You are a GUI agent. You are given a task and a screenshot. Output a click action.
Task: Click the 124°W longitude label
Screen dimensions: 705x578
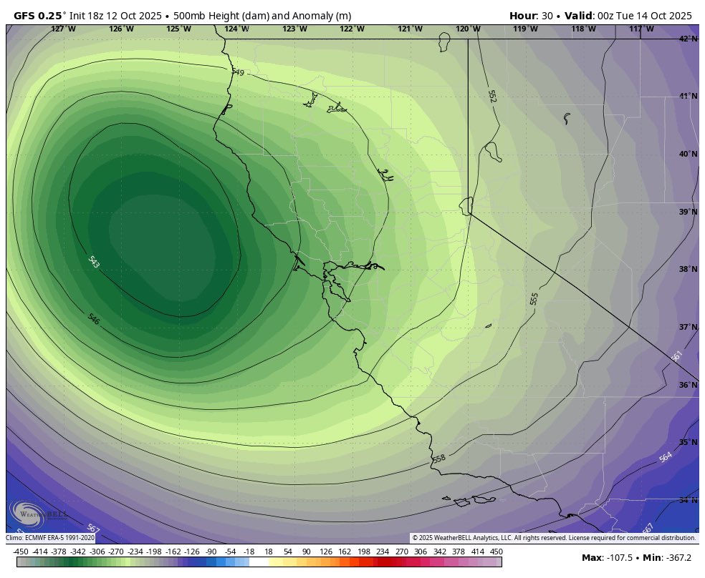pos(237,29)
